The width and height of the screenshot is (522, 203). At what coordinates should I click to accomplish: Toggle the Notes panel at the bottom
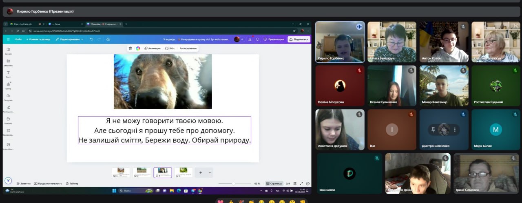click(x=23, y=183)
